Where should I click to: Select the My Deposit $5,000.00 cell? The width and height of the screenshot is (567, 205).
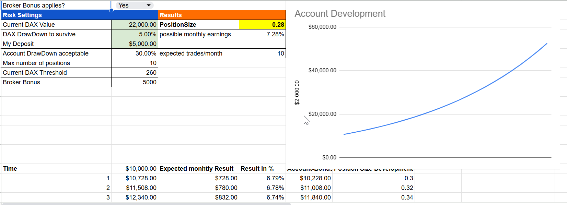click(x=135, y=44)
